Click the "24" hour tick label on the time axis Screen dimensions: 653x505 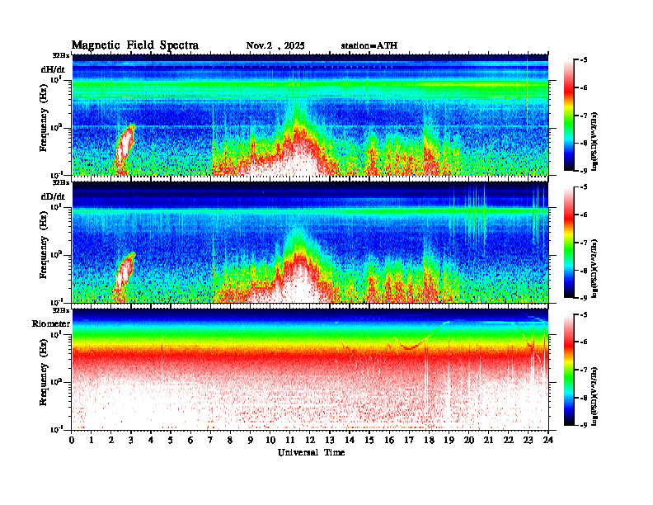[x=548, y=440]
